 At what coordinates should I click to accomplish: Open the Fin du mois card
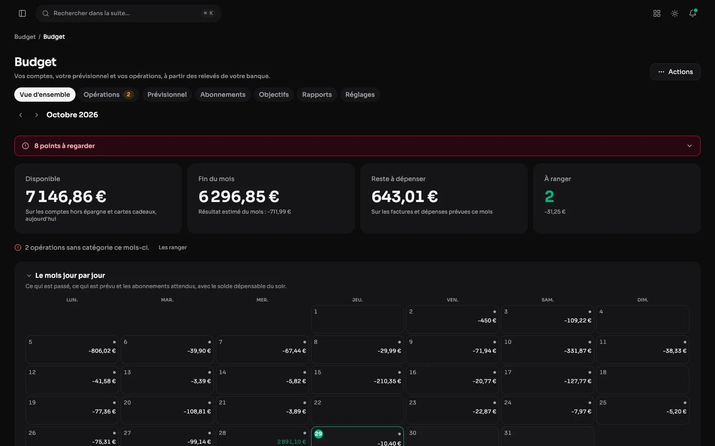click(x=271, y=198)
